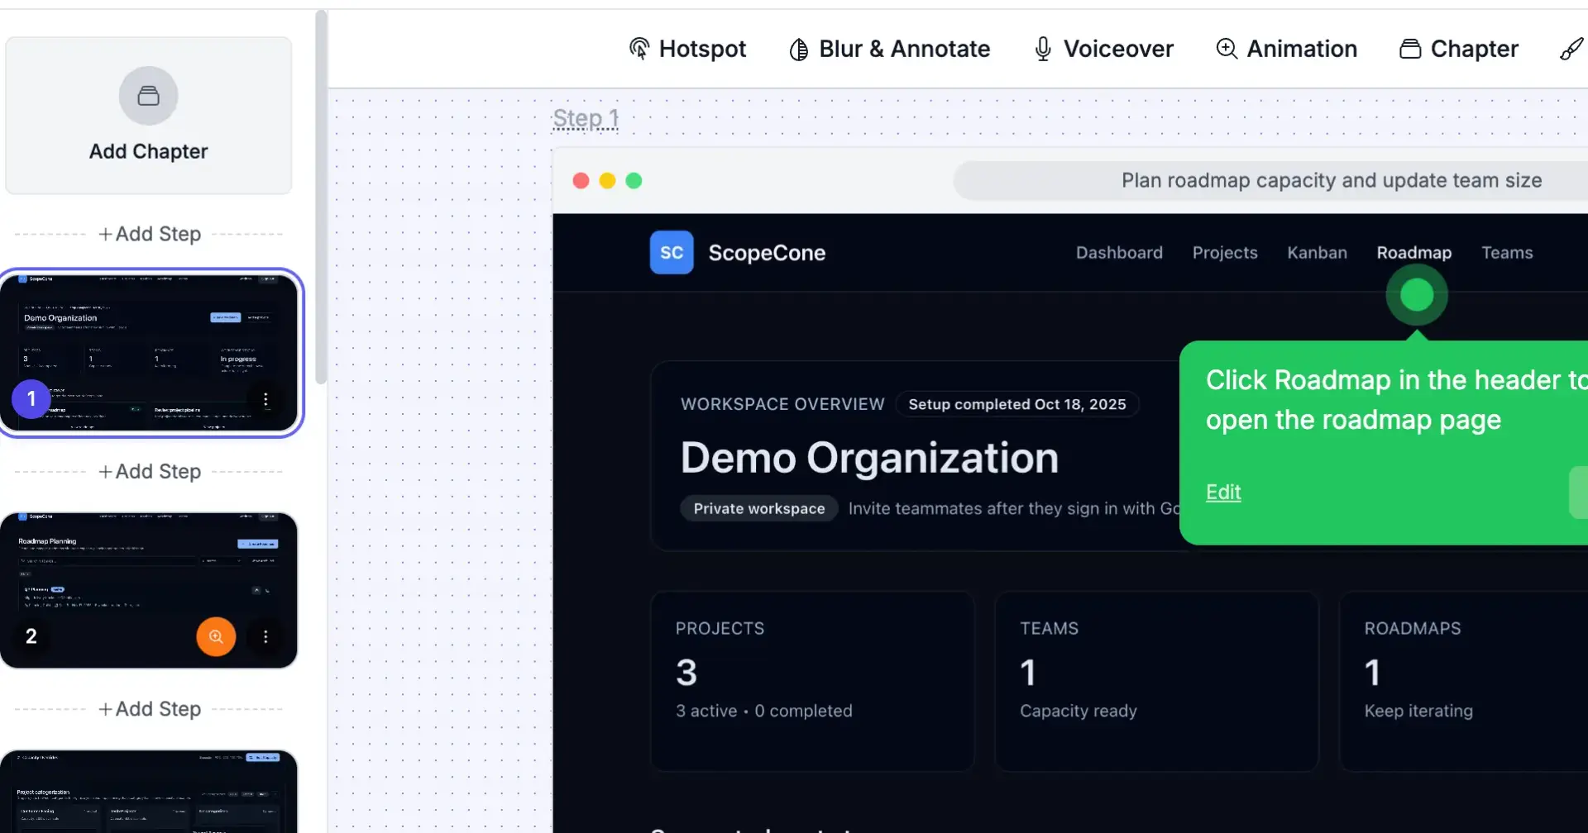This screenshot has height=833, width=1588.
Task: Rename the Step 1 title label
Action: point(586,118)
